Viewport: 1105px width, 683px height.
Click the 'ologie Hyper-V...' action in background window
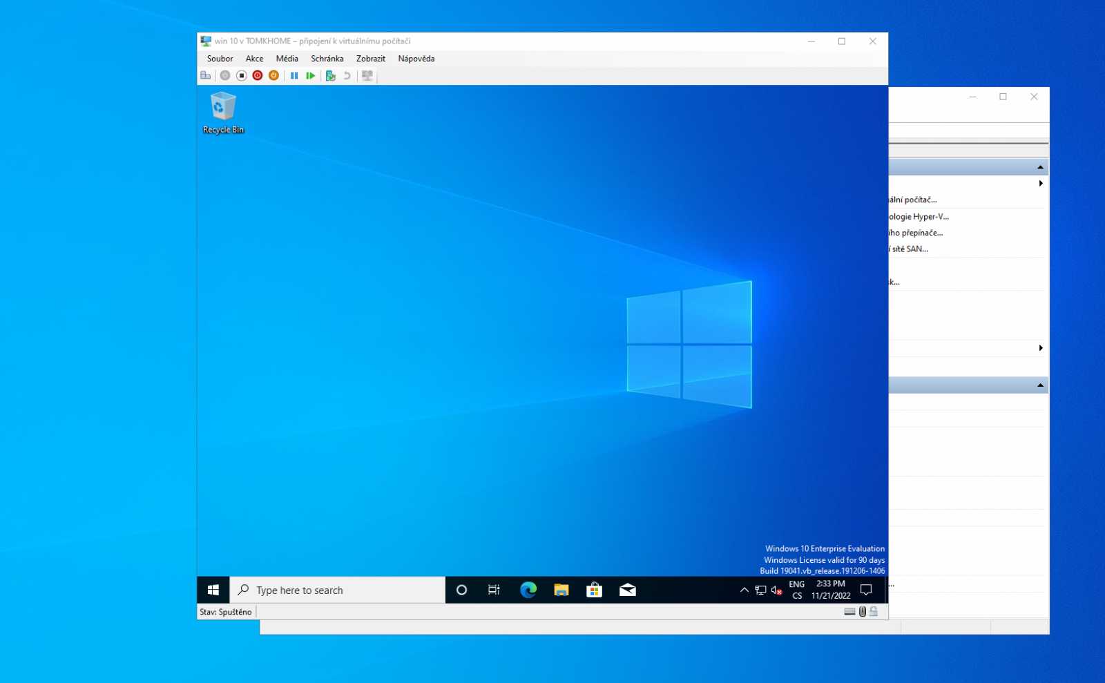point(919,216)
